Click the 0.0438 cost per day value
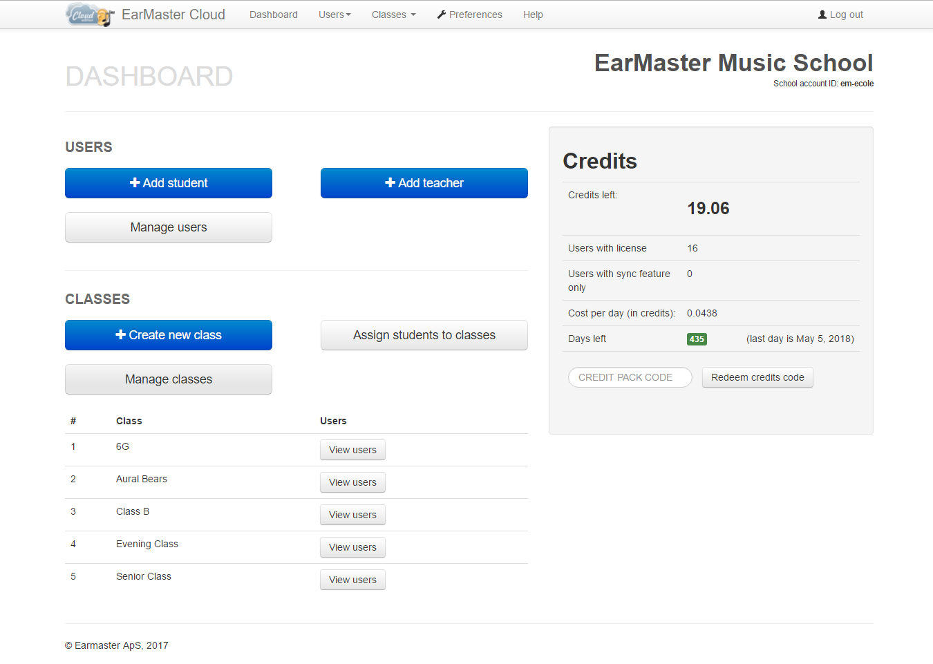 702,313
